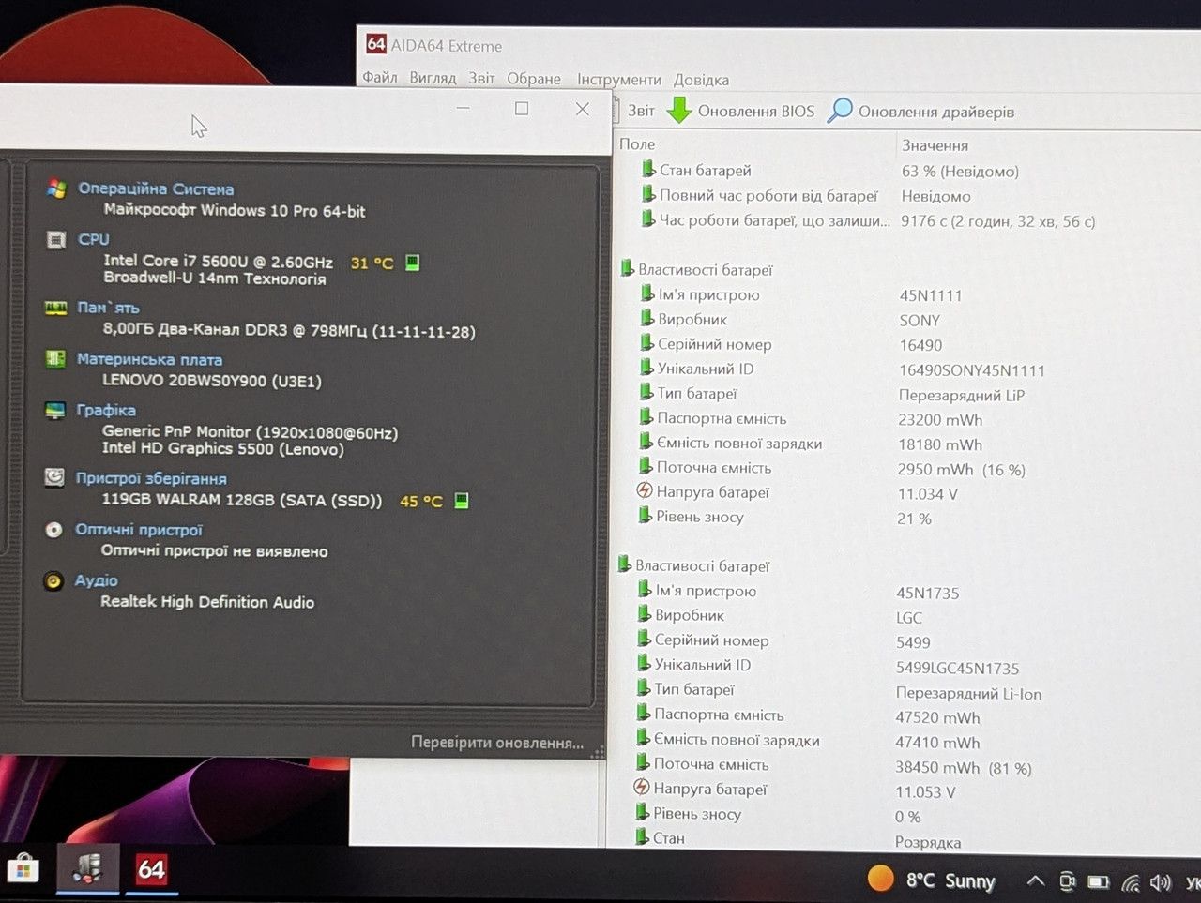1201x903 pixels.
Task: Click the magnifier driver update icon
Action: tap(840, 111)
